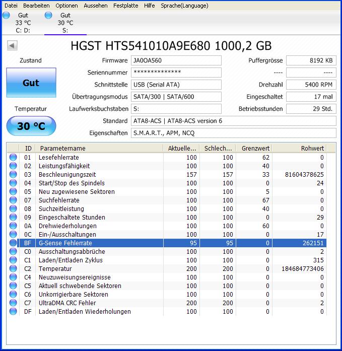Click the Betriebsstunden value 29 Std.
The width and height of the screenshot is (342, 351).
[311, 109]
